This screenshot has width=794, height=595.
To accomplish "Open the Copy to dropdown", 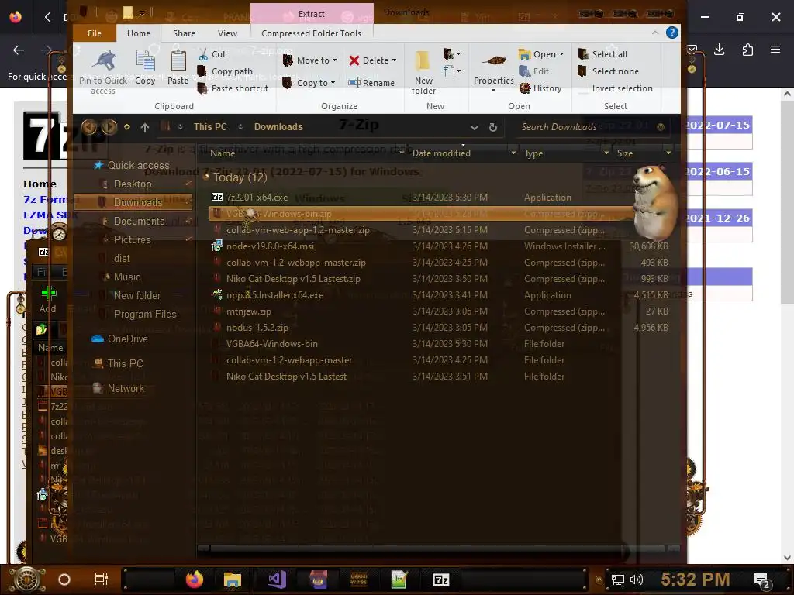I will [x=309, y=82].
